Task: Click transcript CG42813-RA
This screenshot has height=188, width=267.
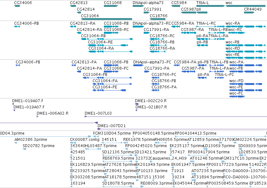Action: 83,23
